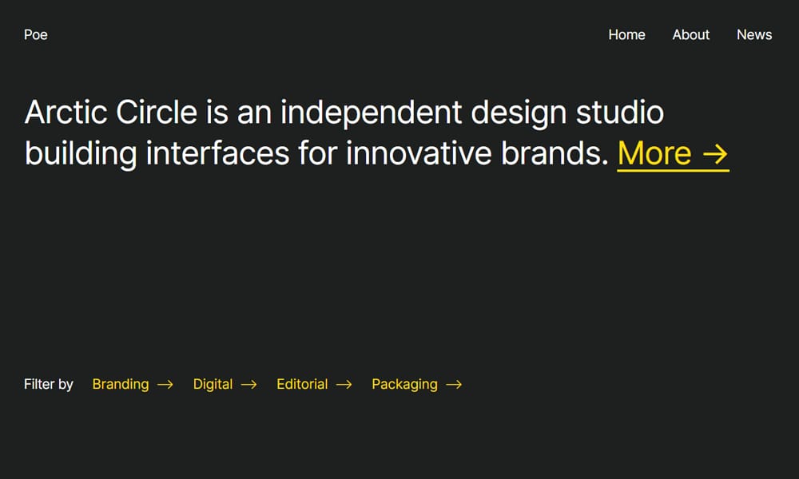Open the News navigation item
This screenshot has width=799, height=479.
point(754,35)
